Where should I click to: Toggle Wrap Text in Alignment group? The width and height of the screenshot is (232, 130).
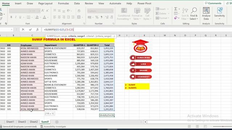pos(79,10)
